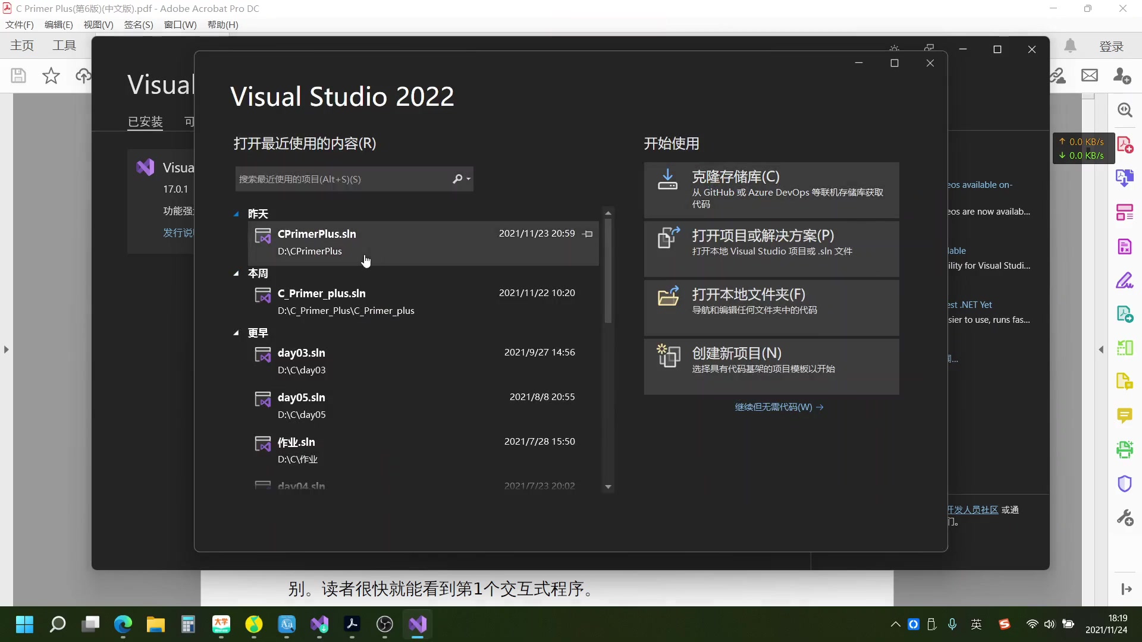Click the volume tray icon

pyautogui.click(x=1050, y=624)
